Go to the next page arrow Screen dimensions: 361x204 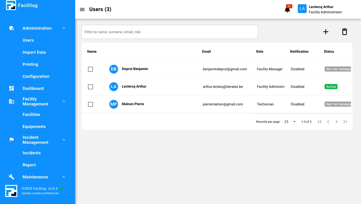[x=336, y=122]
